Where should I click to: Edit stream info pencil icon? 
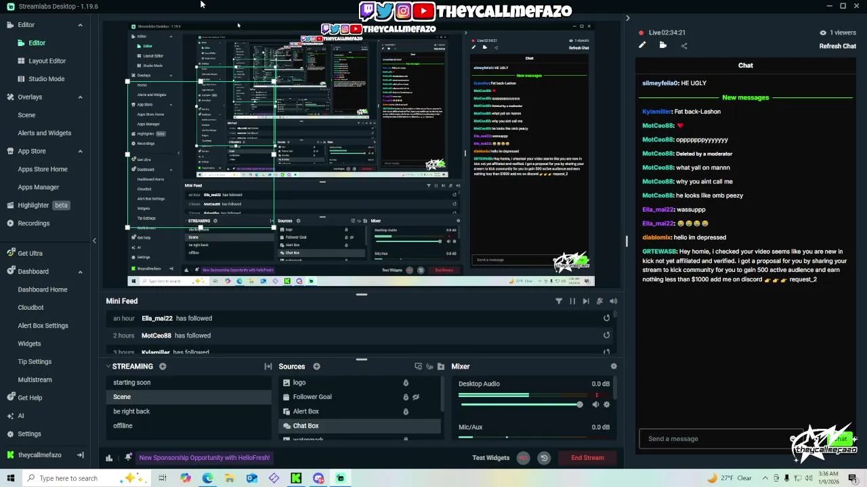[x=642, y=45]
